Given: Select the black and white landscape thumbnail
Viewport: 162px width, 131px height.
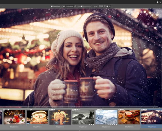Looking at the screenshot, I should (x=83, y=117).
